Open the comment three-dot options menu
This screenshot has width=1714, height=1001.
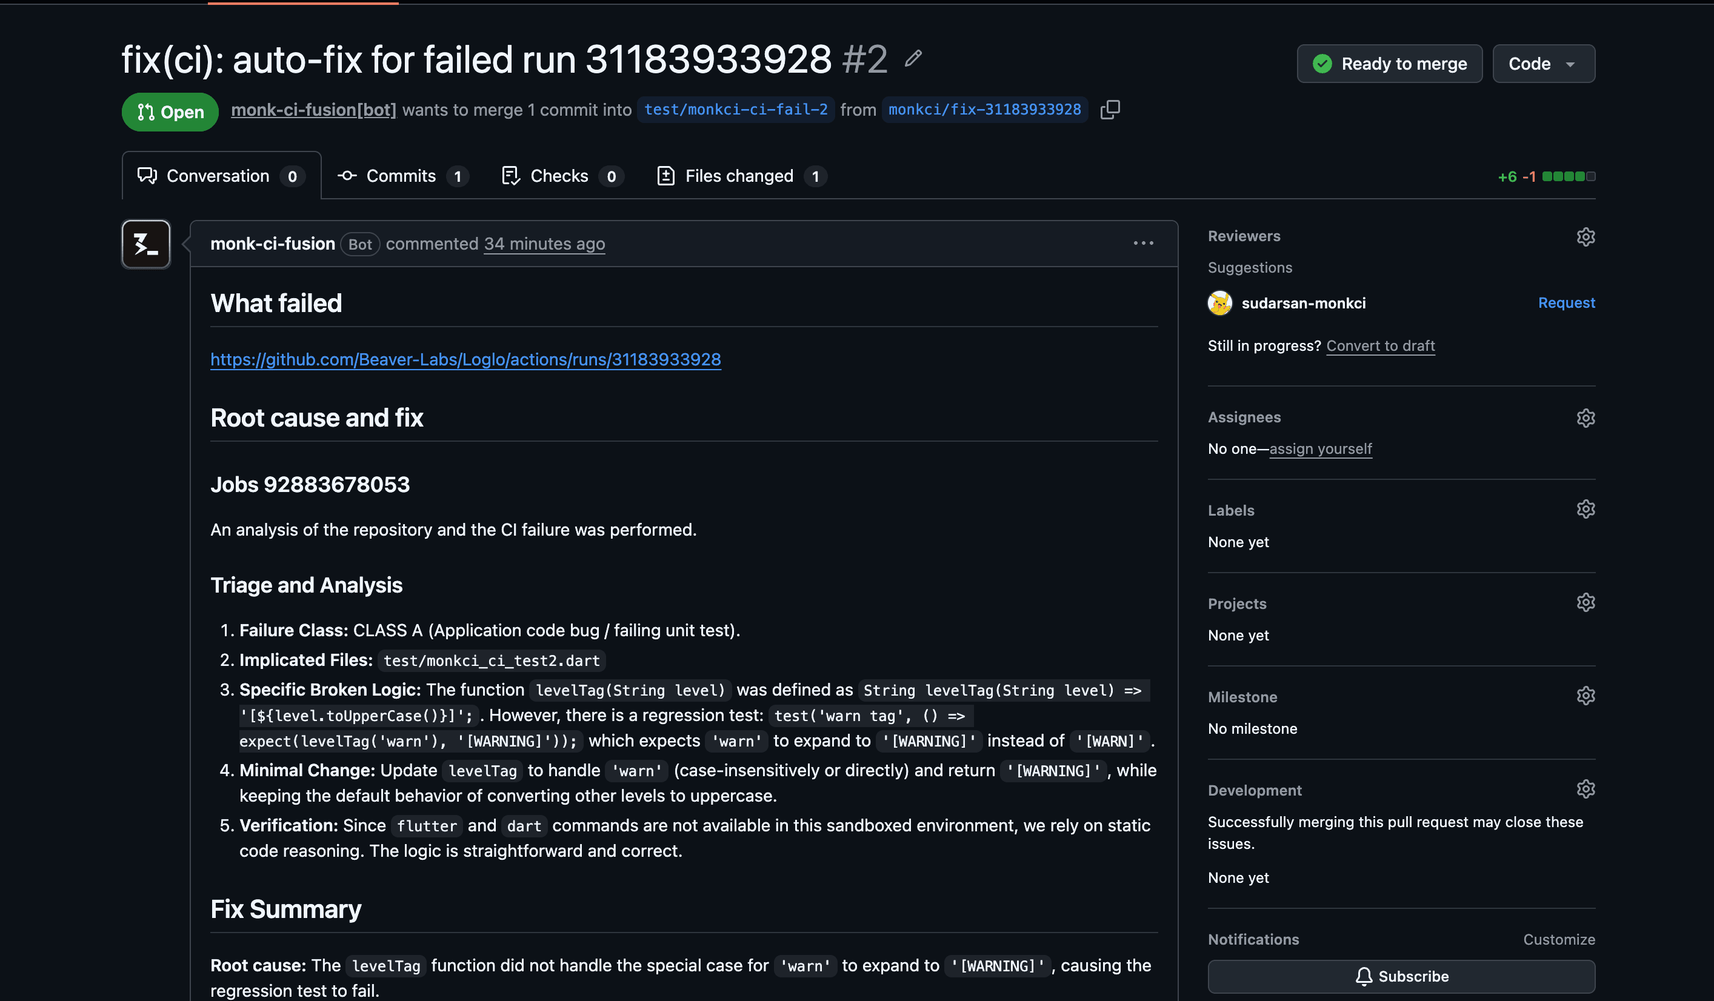click(1143, 244)
